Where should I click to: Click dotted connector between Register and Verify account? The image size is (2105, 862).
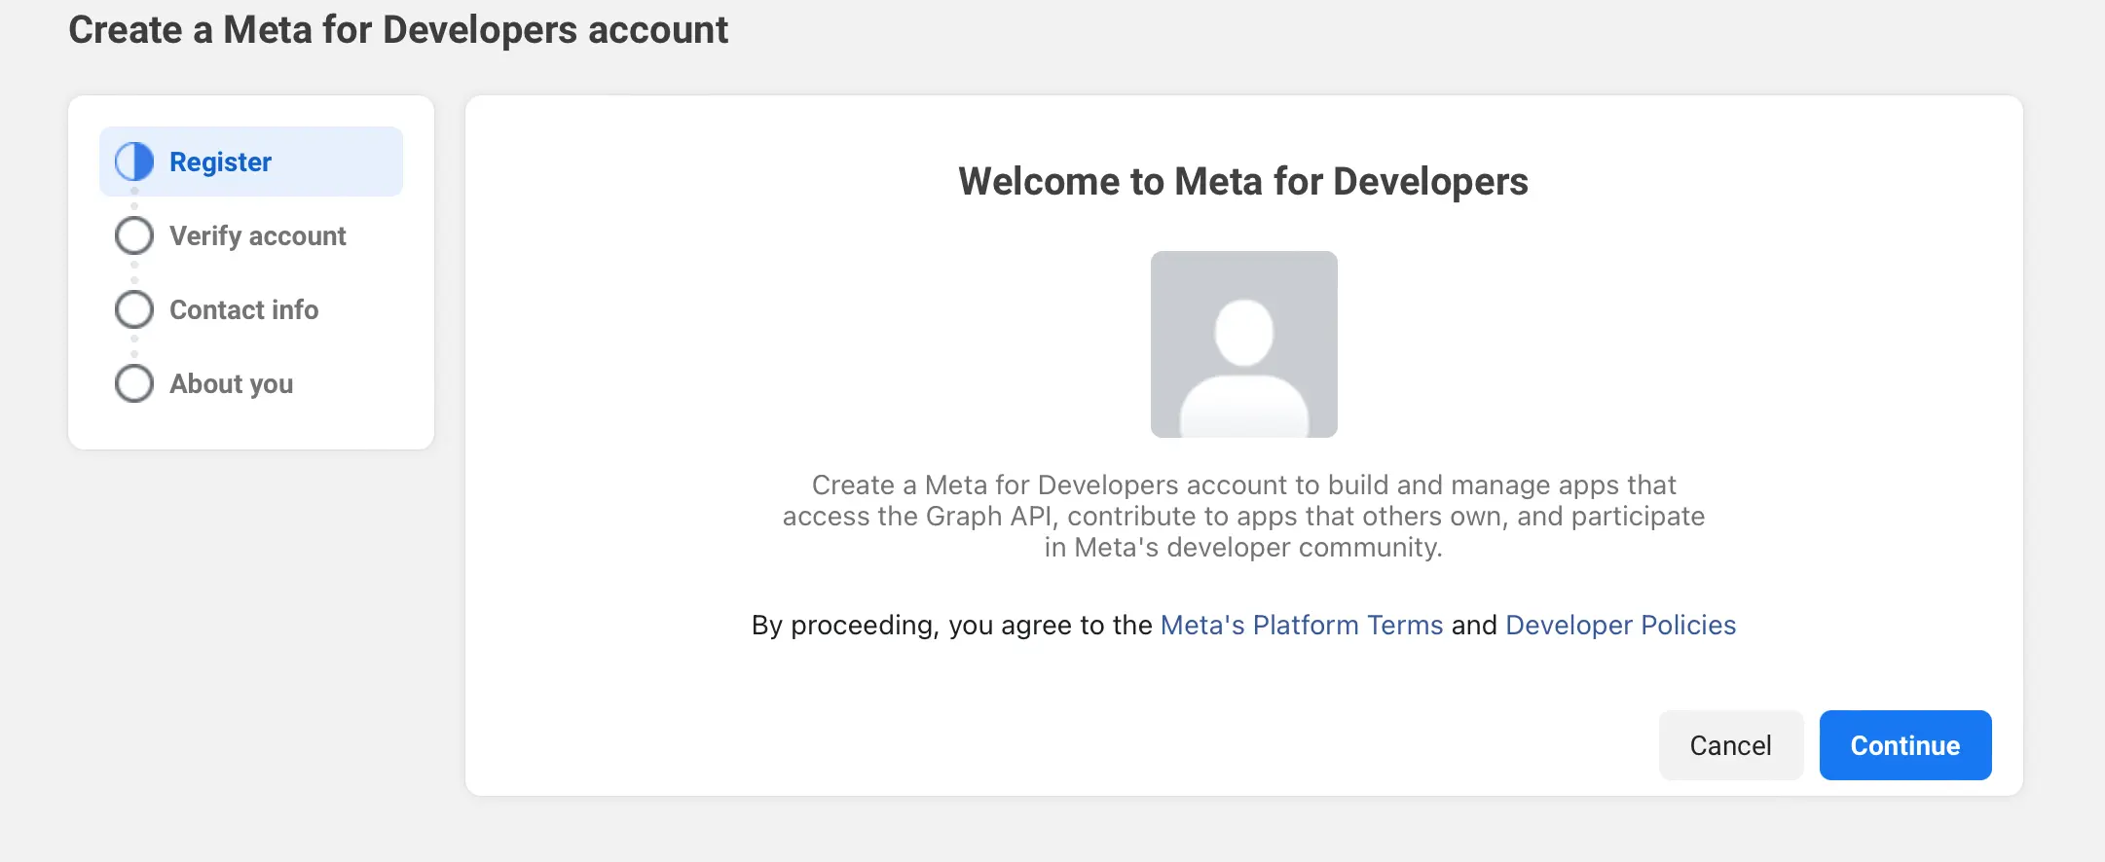tap(134, 198)
